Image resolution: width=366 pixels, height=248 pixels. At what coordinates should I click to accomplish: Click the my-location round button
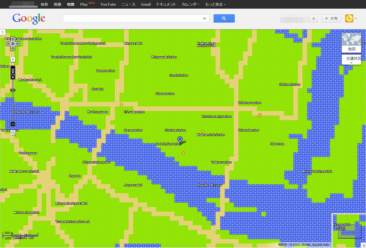13,59
